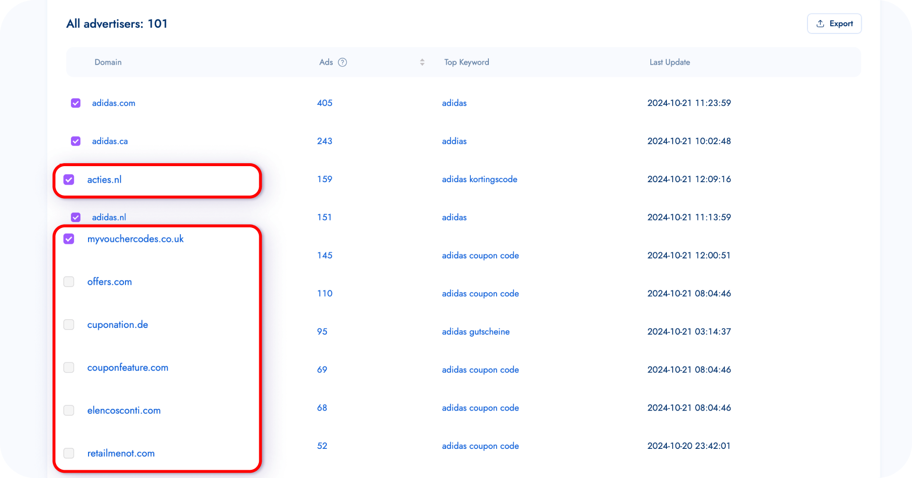The width and height of the screenshot is (912, 478).
Task: Click the 405 ads count
Action: [x=325, y=103]
